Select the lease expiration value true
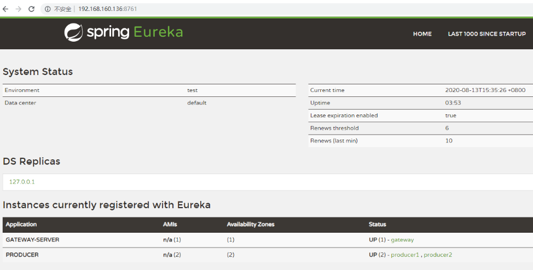Viewport: 533px width, 270px height. pos(451,115)
